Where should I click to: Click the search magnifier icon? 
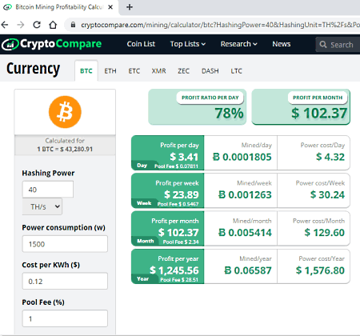323,44
